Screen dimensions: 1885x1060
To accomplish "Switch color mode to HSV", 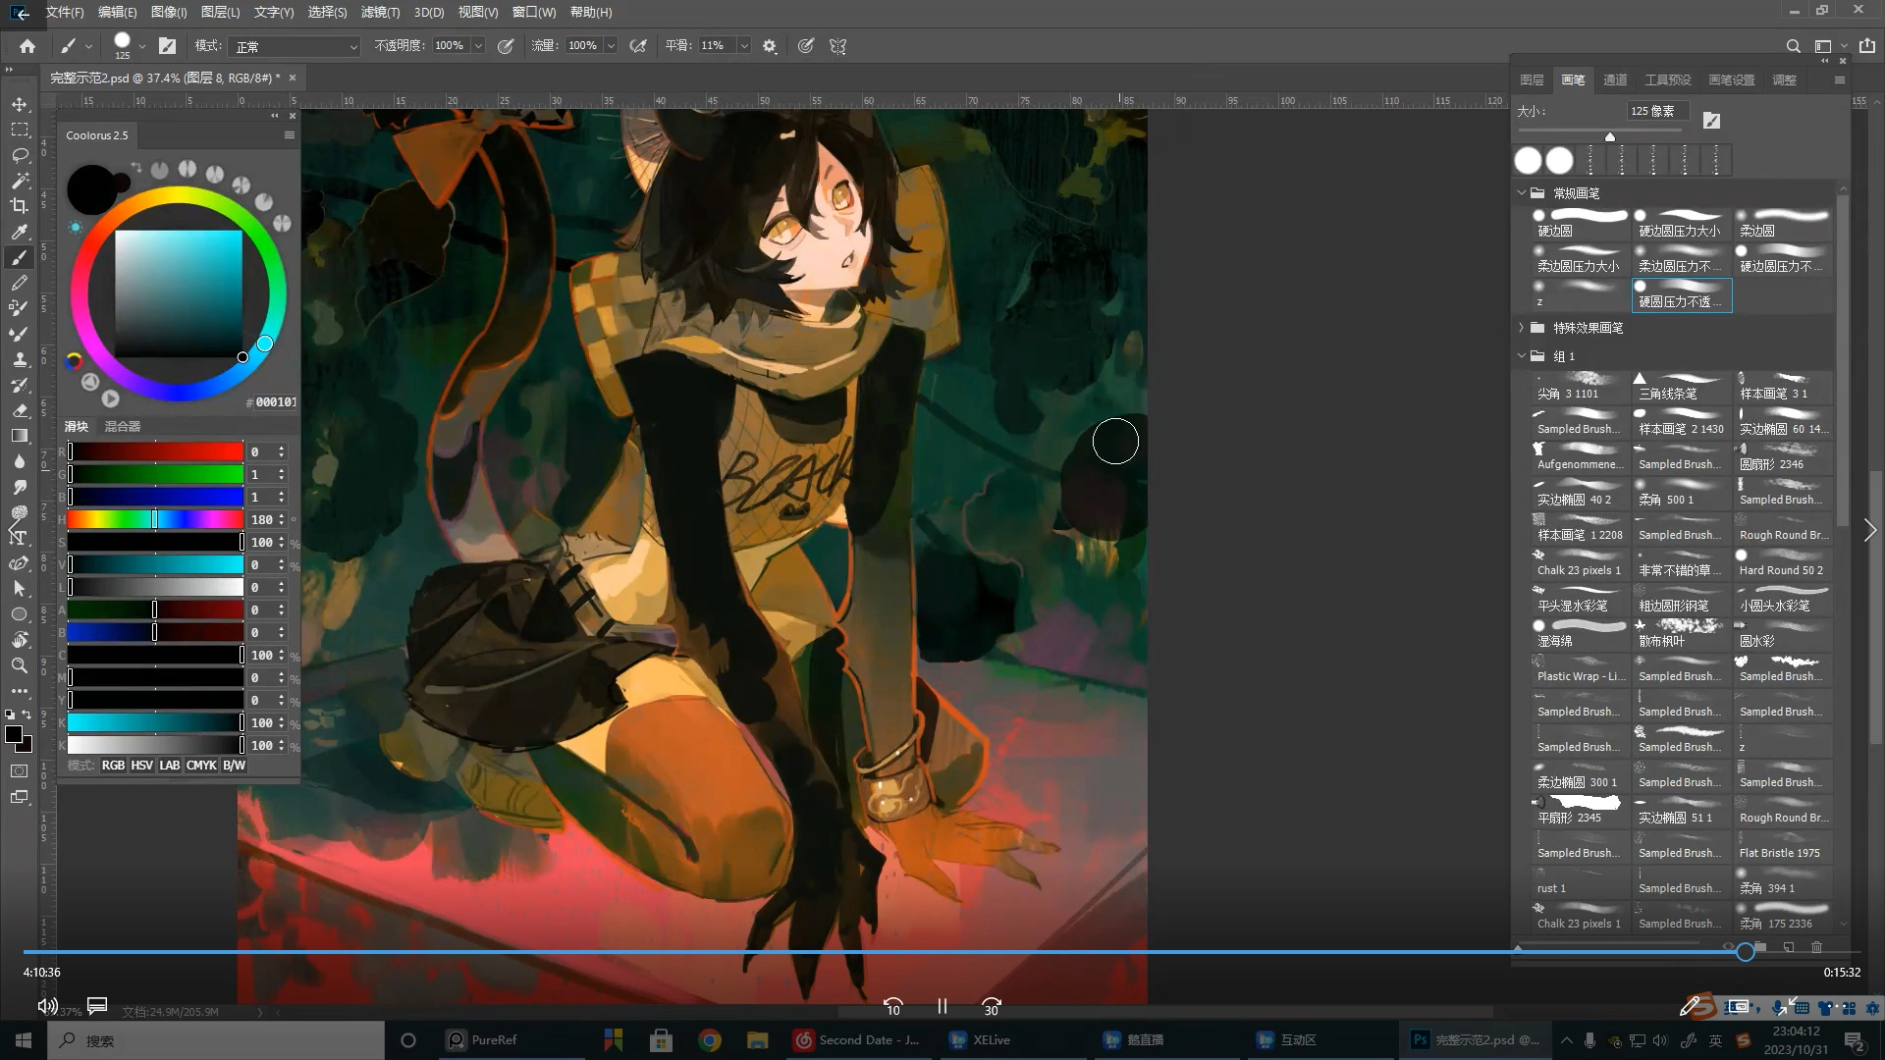I will tap(141, 766).
